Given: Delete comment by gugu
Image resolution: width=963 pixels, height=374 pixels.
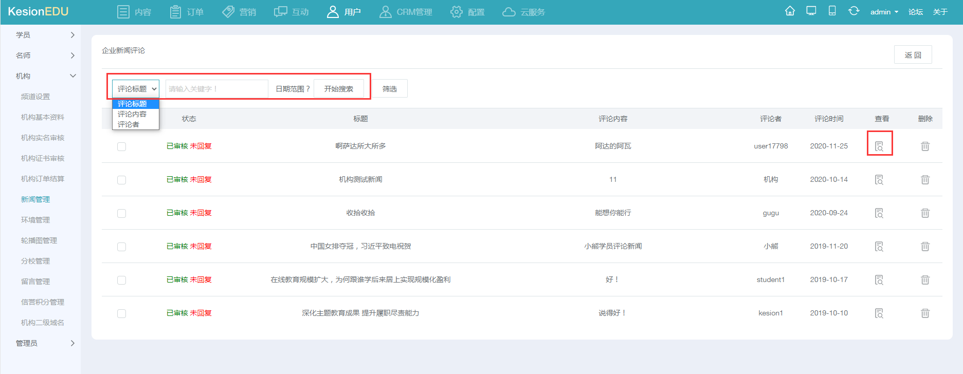Looking at the screenshot, I should coord(925,213).
